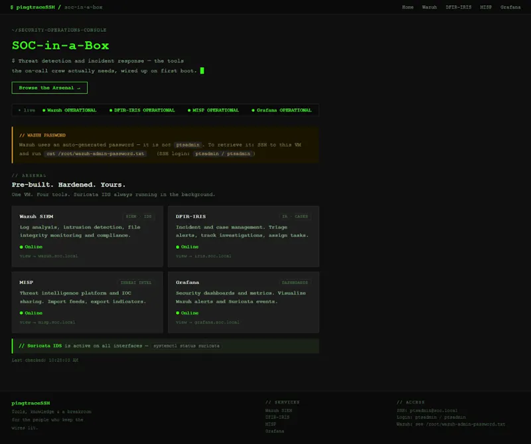Click the cat /root/wazuh-admin-password.txt command

click(96, 153)
